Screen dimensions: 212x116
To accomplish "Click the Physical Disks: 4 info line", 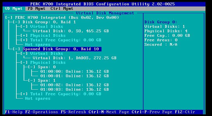I will click(x=166, y=31).
